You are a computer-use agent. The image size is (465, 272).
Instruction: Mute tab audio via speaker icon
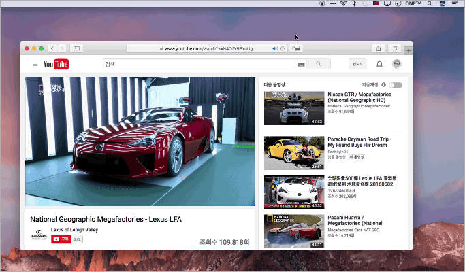pyautogui.click(x=275, y=48)
